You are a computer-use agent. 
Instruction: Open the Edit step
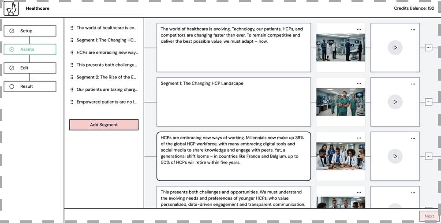point(30,68)
